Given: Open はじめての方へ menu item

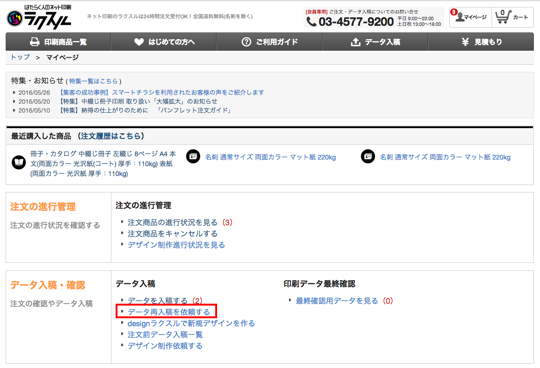Looking at the screenshot, I should point(164,42).
